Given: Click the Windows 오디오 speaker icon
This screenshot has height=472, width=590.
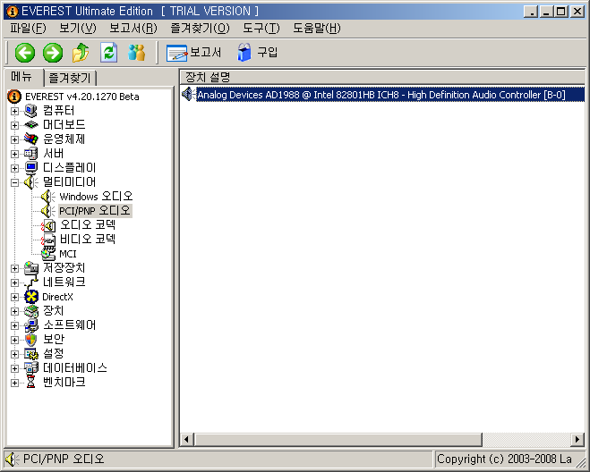Looking at the screenshot, I should (47, 197).
